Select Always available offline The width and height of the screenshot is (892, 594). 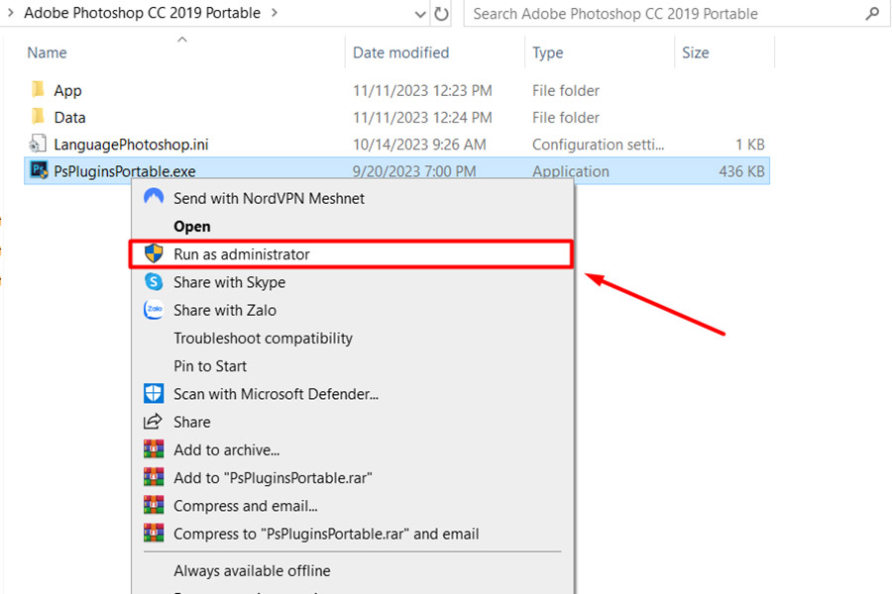tap(352, 570)
